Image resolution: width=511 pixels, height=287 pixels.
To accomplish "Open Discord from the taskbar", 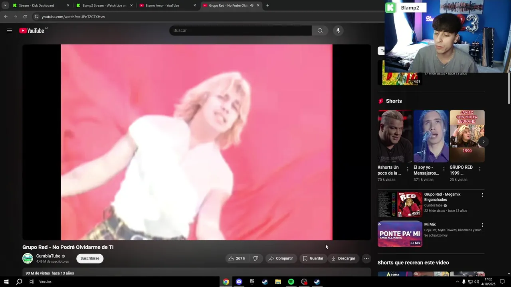I will coord(239,282).
